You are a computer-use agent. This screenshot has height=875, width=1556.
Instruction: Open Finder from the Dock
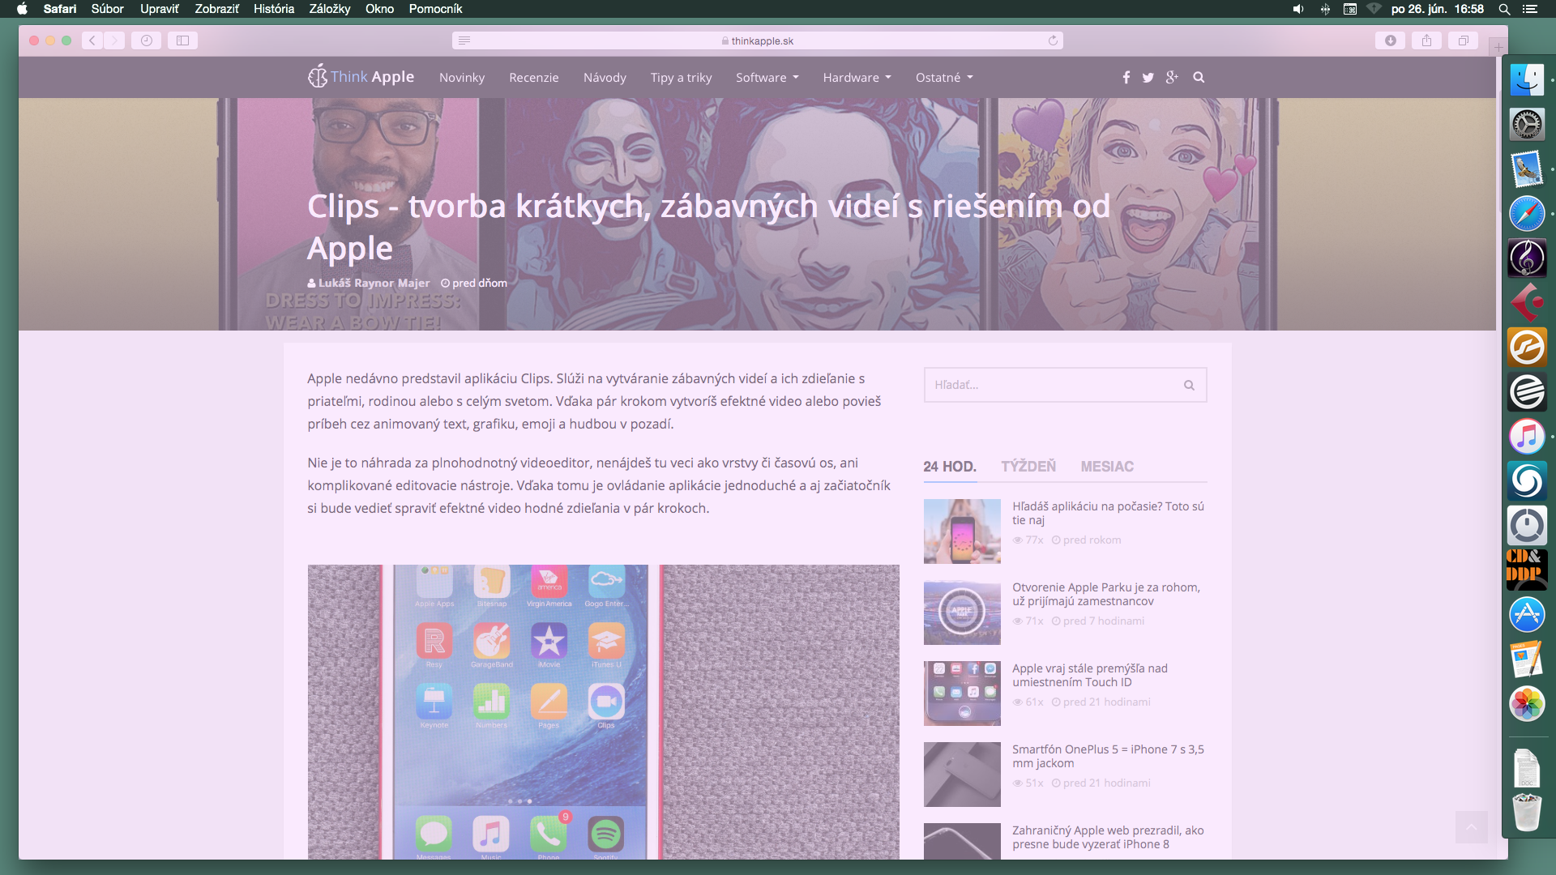[x=1528, y=80]
